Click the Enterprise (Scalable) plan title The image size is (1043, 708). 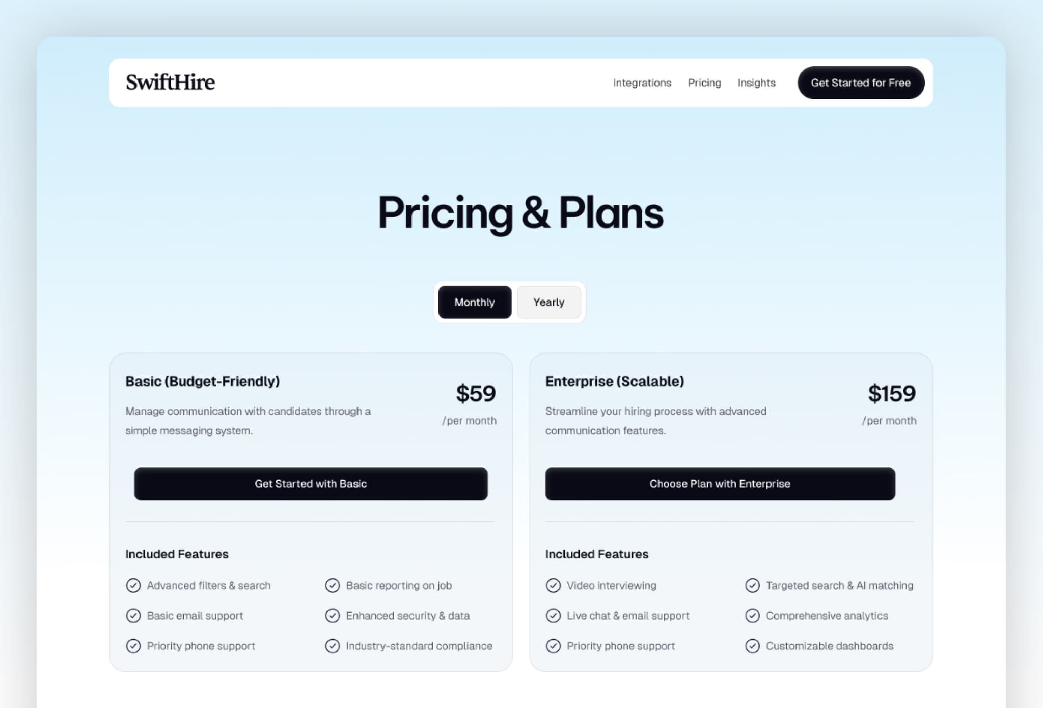614,382
